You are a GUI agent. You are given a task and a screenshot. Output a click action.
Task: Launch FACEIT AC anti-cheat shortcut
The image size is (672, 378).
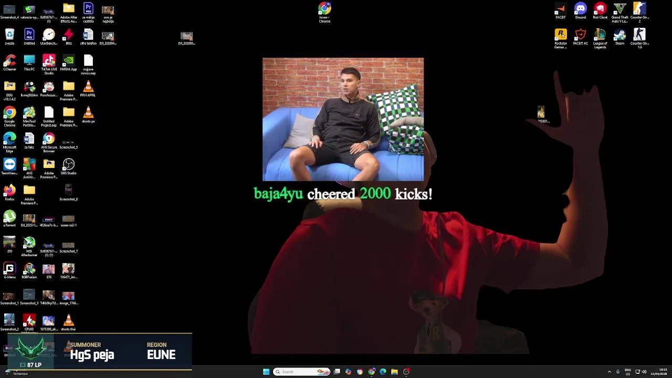(x=580, y=37)
